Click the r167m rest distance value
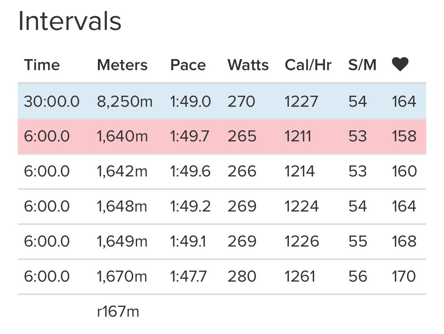444x334 pixels. tap(118, 312)
